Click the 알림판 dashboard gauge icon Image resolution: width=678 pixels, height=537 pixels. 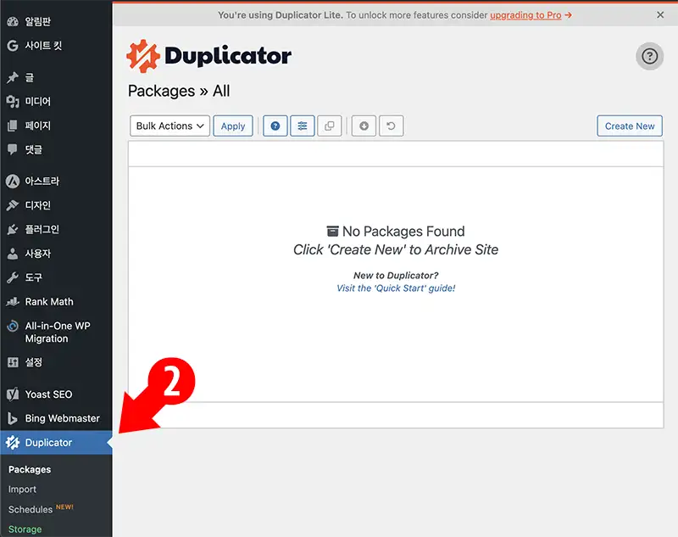tap(13, 21)
